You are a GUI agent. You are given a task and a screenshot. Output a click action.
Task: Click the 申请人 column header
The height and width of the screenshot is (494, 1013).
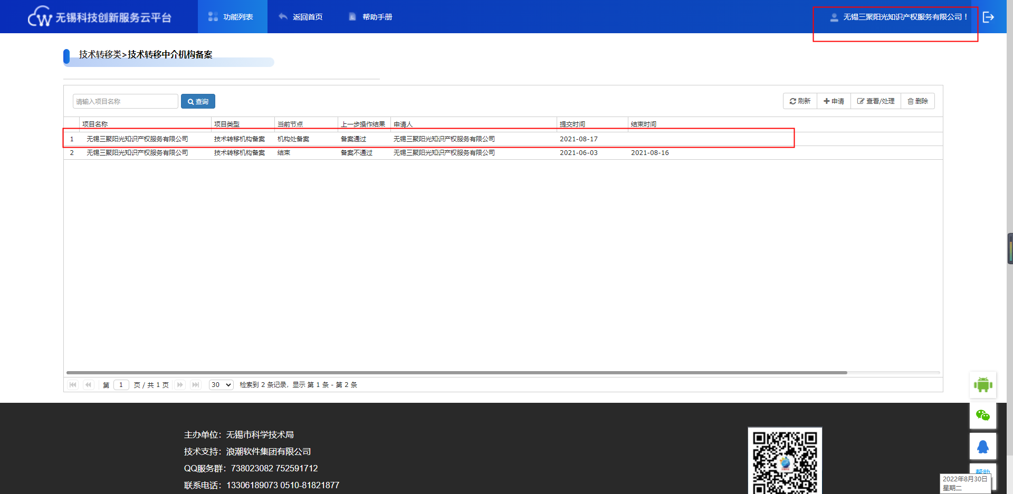(x=474, y=124)
